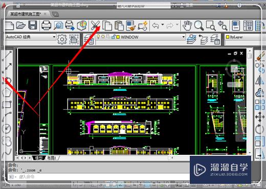The image size is (266, 189).
Task: Select the Rotate modify tool
Action: tap(259, 129)
